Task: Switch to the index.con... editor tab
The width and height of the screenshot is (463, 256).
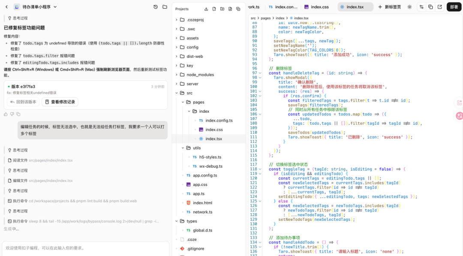Action: click(x=283, y=7)
